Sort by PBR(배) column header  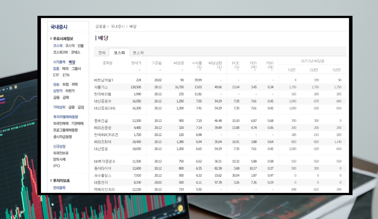point(270,65)
